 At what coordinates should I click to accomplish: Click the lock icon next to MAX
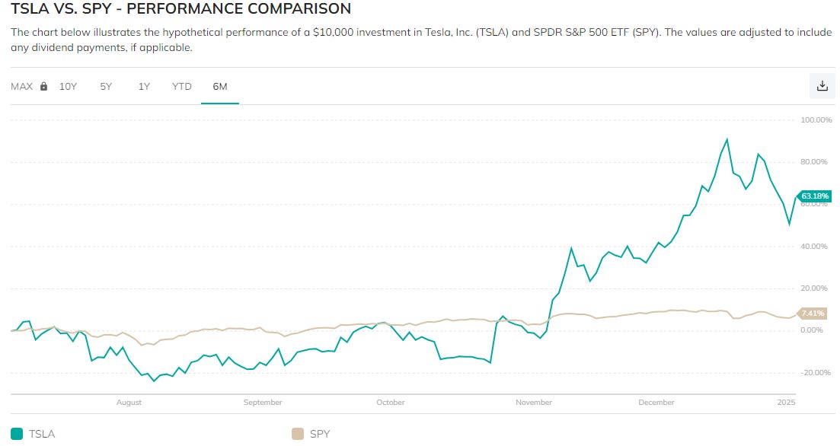click(44, 86)
